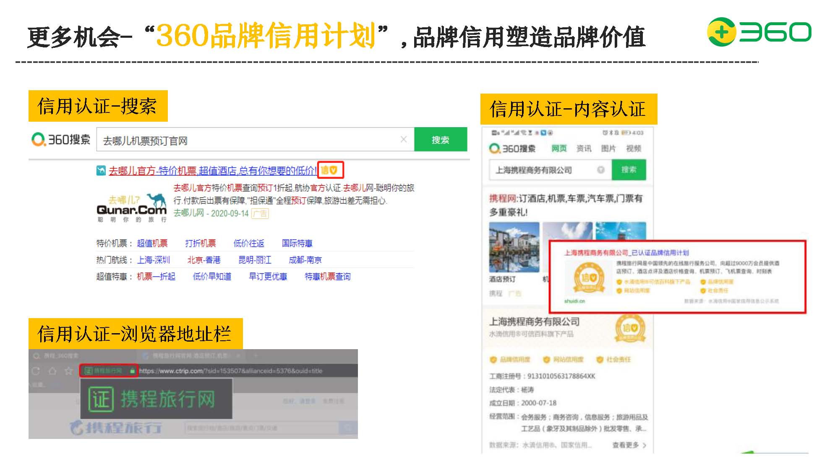Open the 去哪儿官方-特价机票 result title link
835x470 pixels.
pos(212,170)
